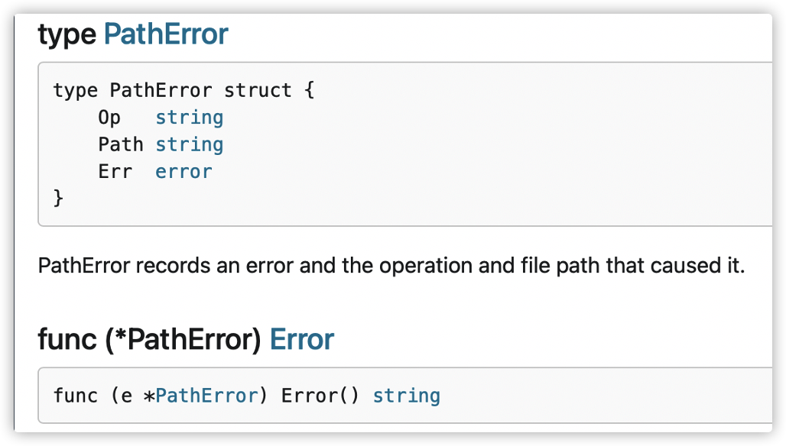Follow the string return type of Error()
786x446 pixels.
(407, 396)
